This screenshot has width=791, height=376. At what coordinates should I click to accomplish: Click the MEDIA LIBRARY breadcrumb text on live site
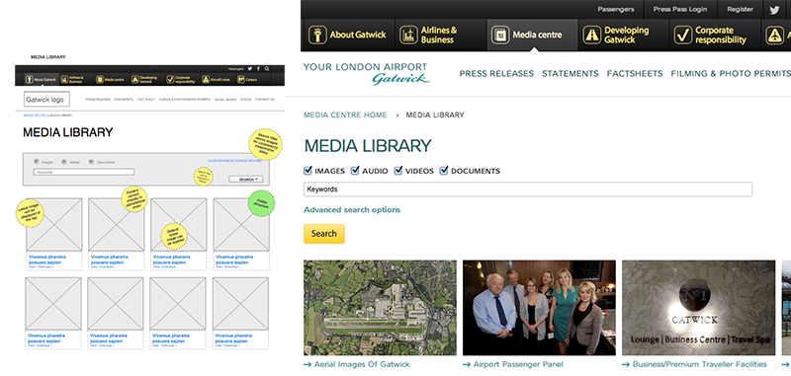[435, 114]
